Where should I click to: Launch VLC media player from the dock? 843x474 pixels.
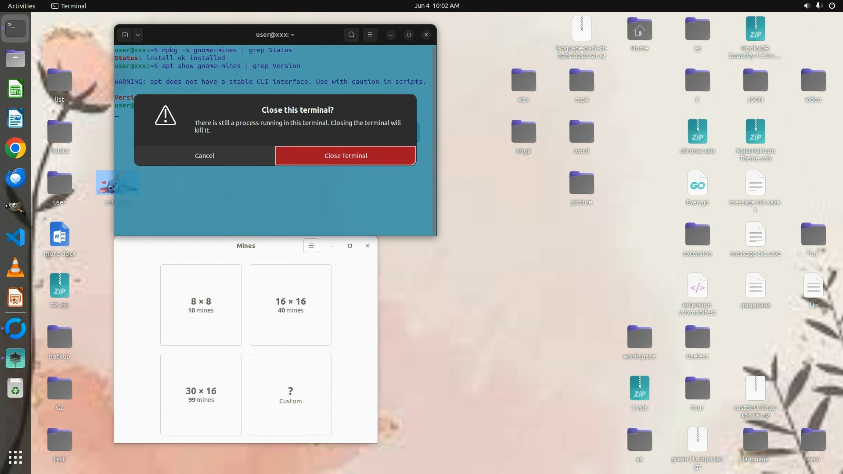click(15, 267)
